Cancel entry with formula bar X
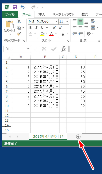The image size is (102, 174). [44, 49]
